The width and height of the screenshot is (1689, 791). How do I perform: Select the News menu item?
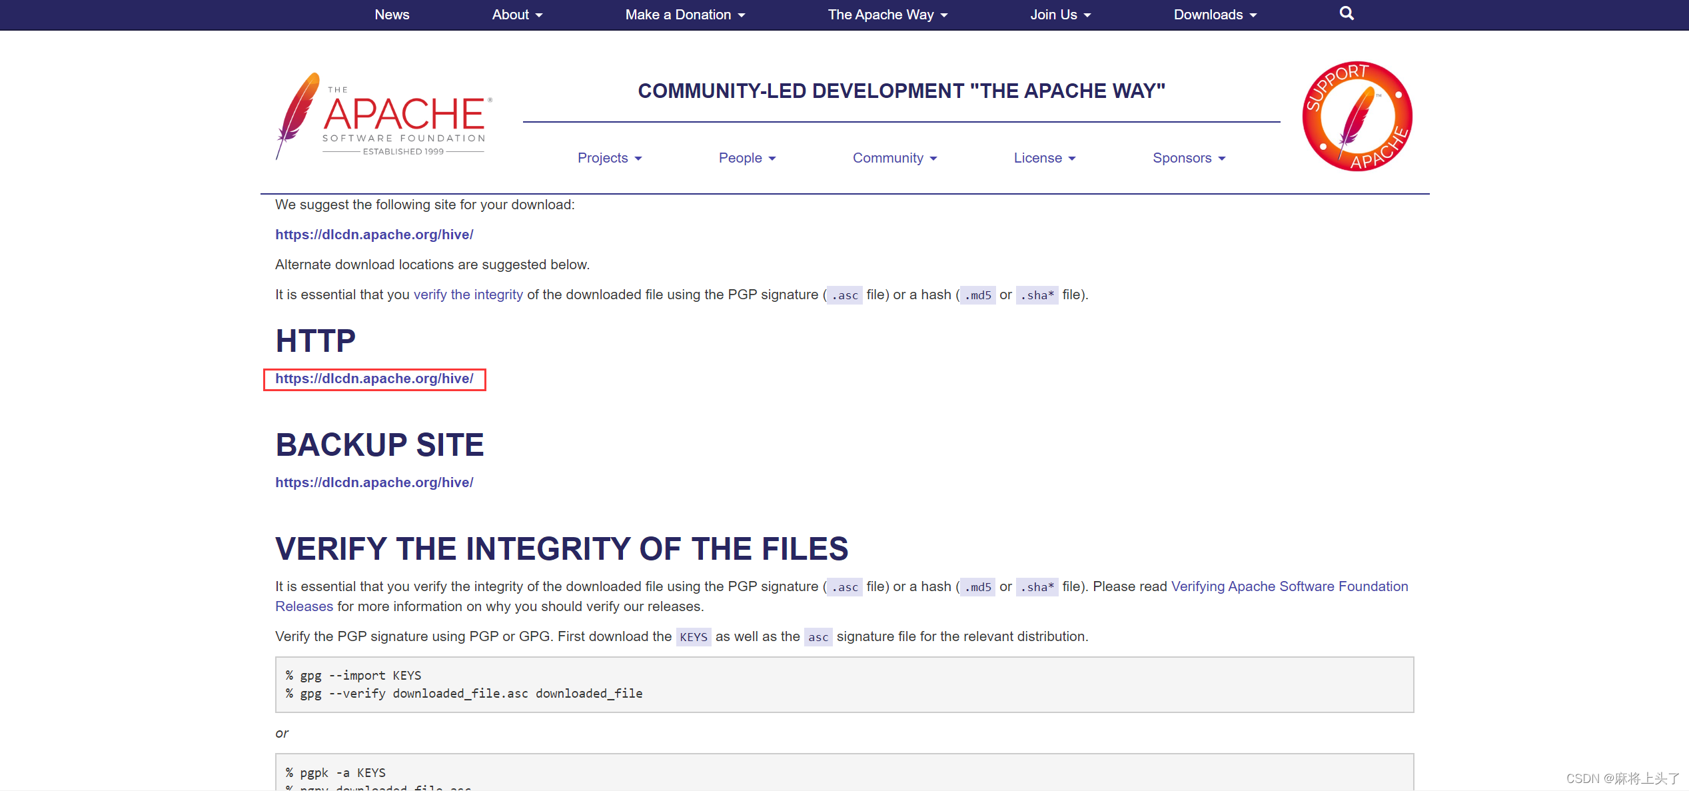(x=392, y=15)
